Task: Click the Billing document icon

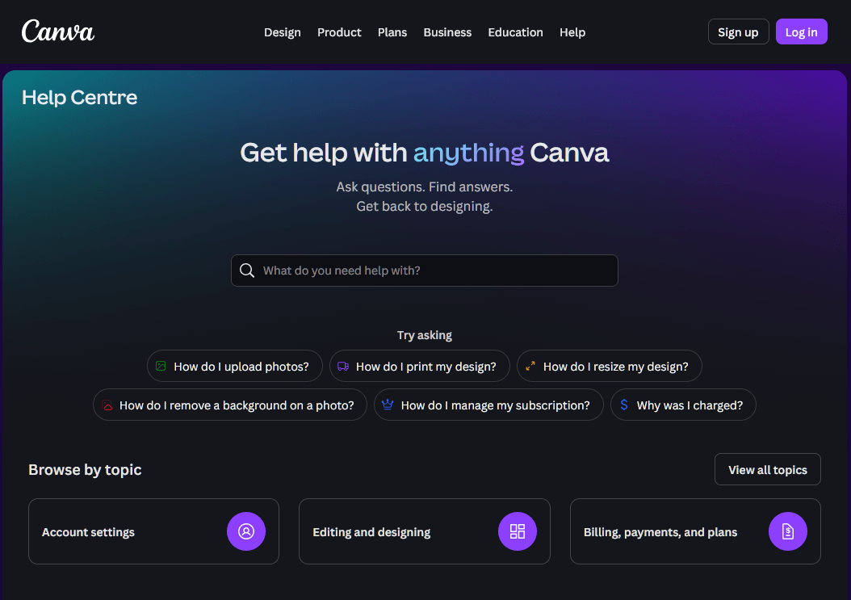Action: click(x=787, y=531)
